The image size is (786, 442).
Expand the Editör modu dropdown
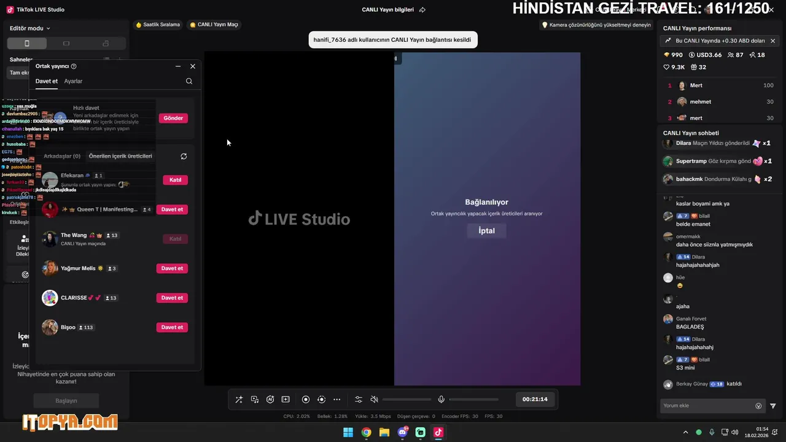tap(30, 28)
